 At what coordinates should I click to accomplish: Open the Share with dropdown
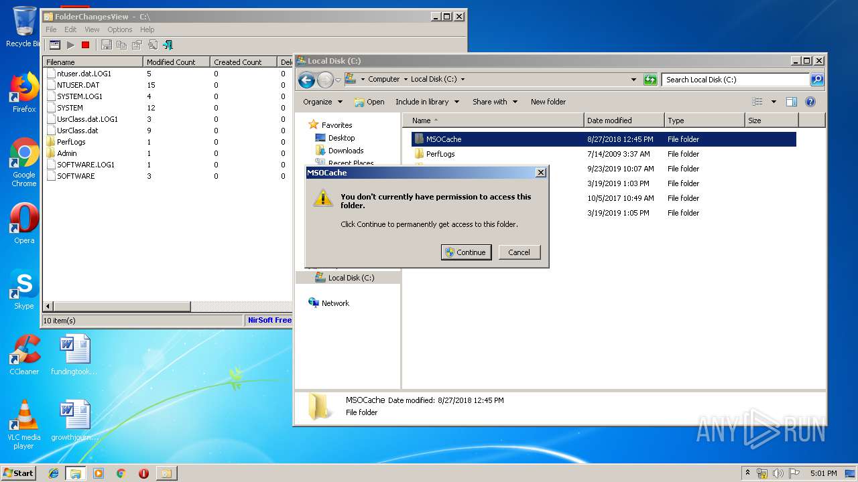[x=495, y=102]
